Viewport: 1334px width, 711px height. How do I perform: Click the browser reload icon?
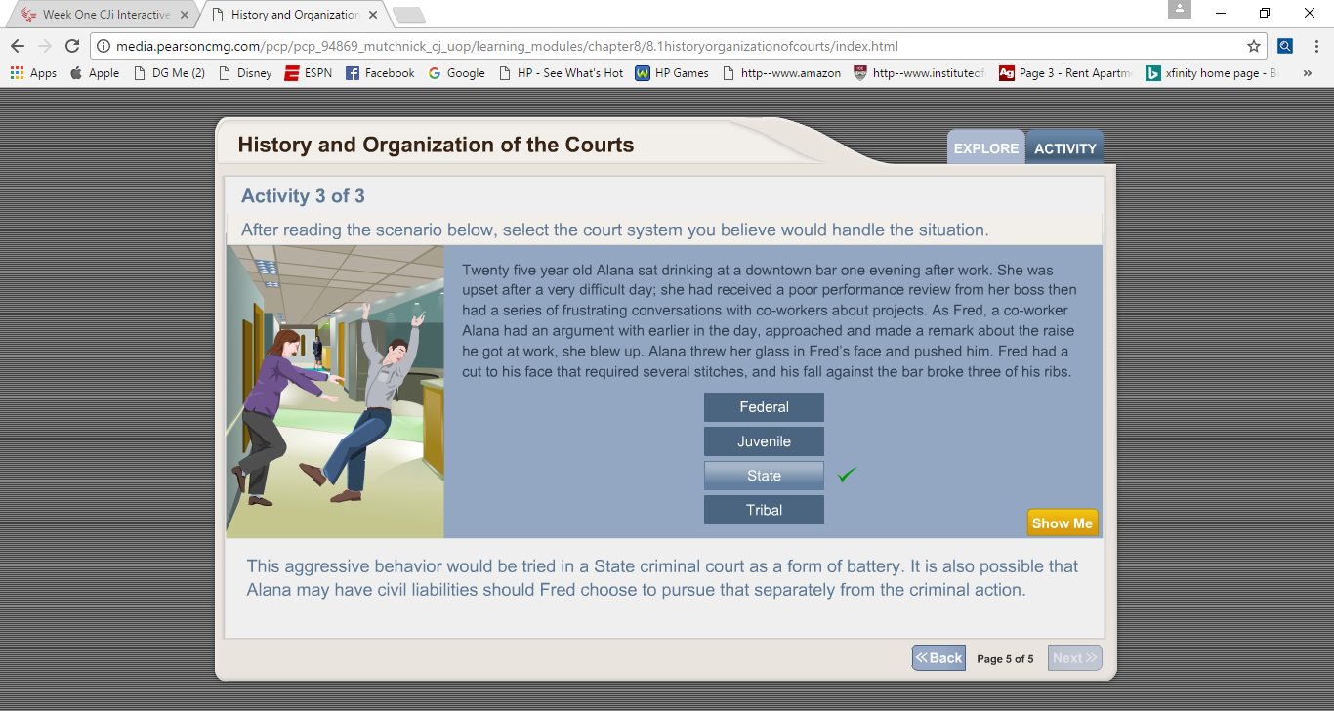pyautogui.click(x=71, y=46)
